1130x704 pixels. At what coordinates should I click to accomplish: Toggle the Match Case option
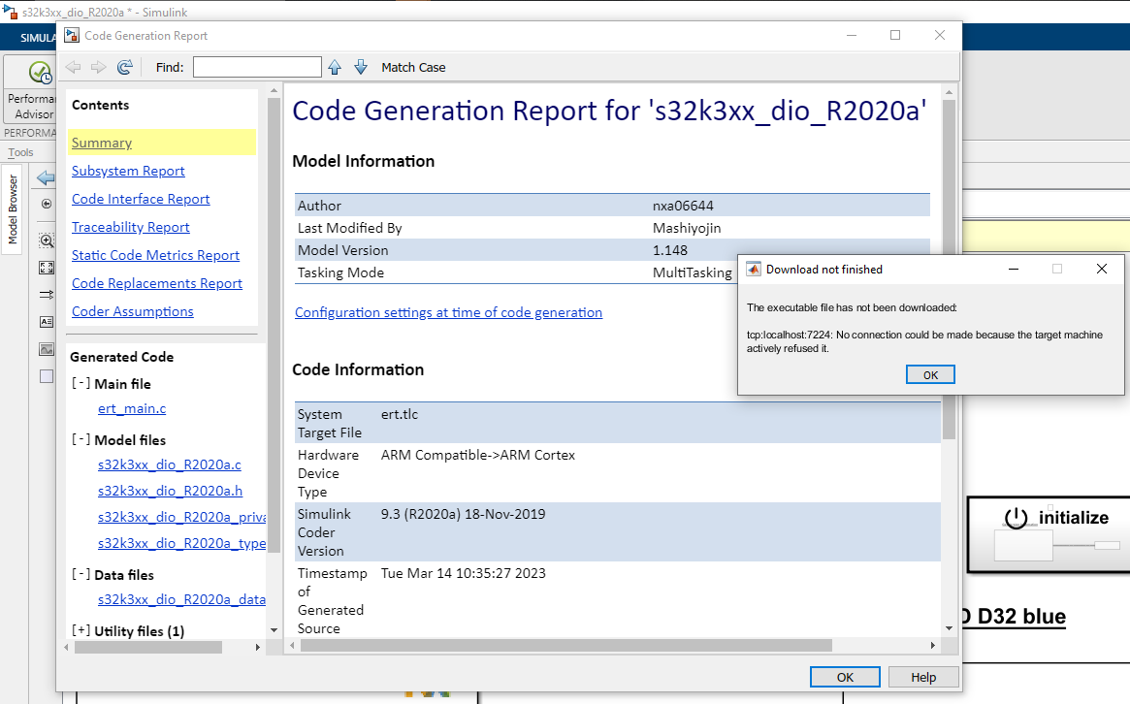coord(413,67)
